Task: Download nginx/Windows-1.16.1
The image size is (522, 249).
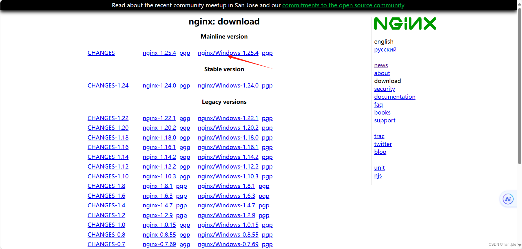Action: pos(228,147)
